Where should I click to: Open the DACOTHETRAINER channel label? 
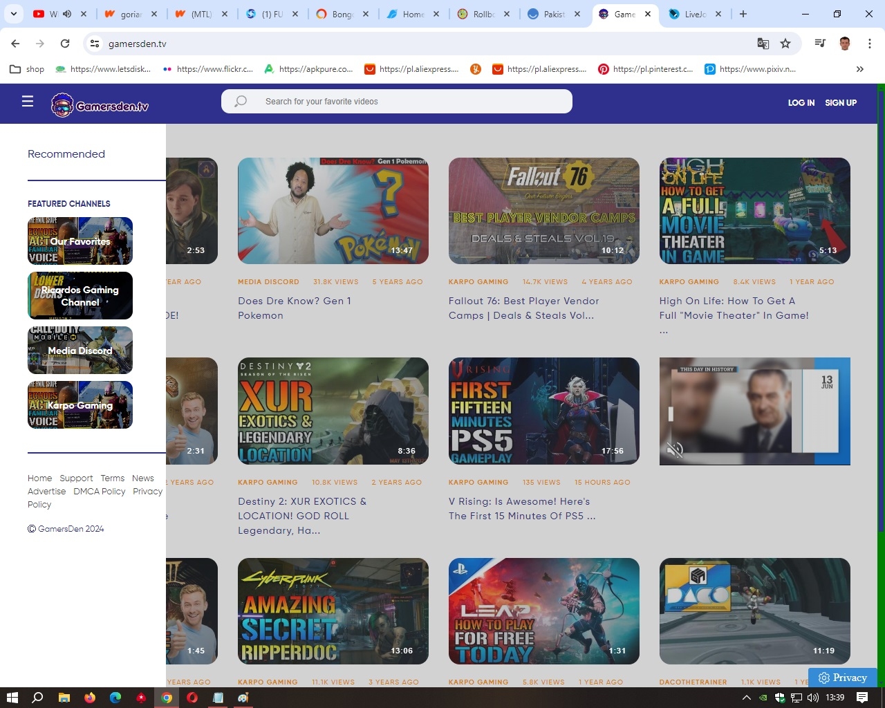(693, 682)
